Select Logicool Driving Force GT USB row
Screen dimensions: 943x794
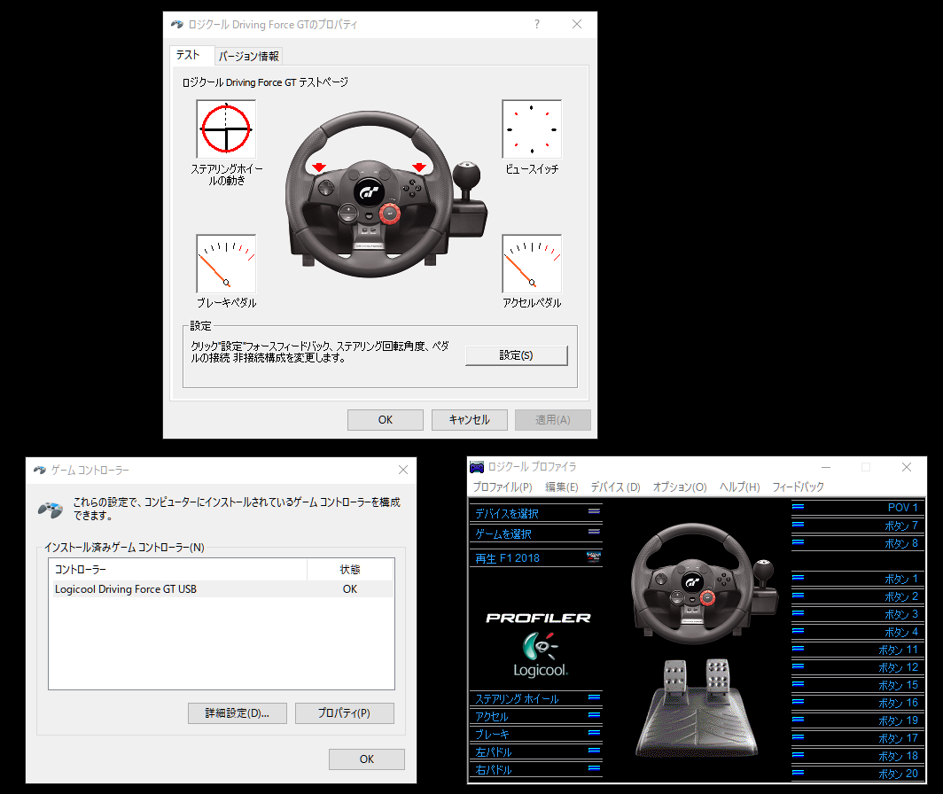(x=222, y=589)
